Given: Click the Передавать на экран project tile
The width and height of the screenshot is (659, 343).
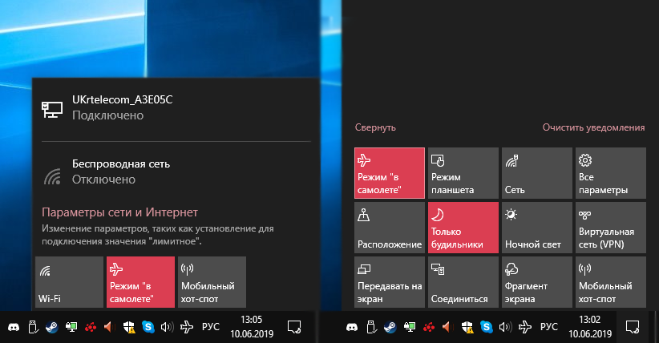Looking at the screenshot, I should [x=388, y=282].
